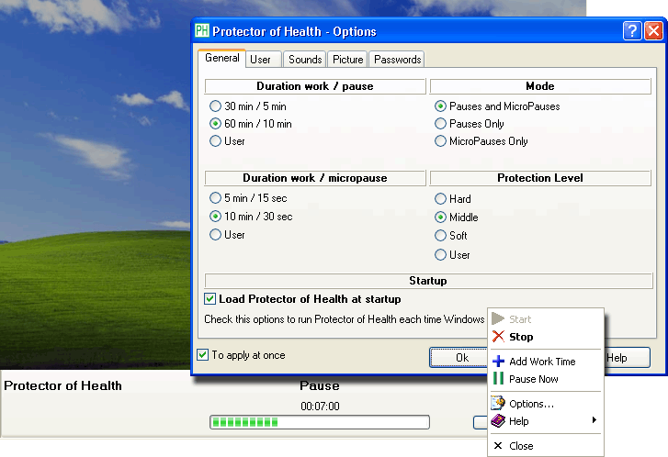668x457 pixels.
Task: Click the blue plus Add Work Time icon
Action: 498,362
